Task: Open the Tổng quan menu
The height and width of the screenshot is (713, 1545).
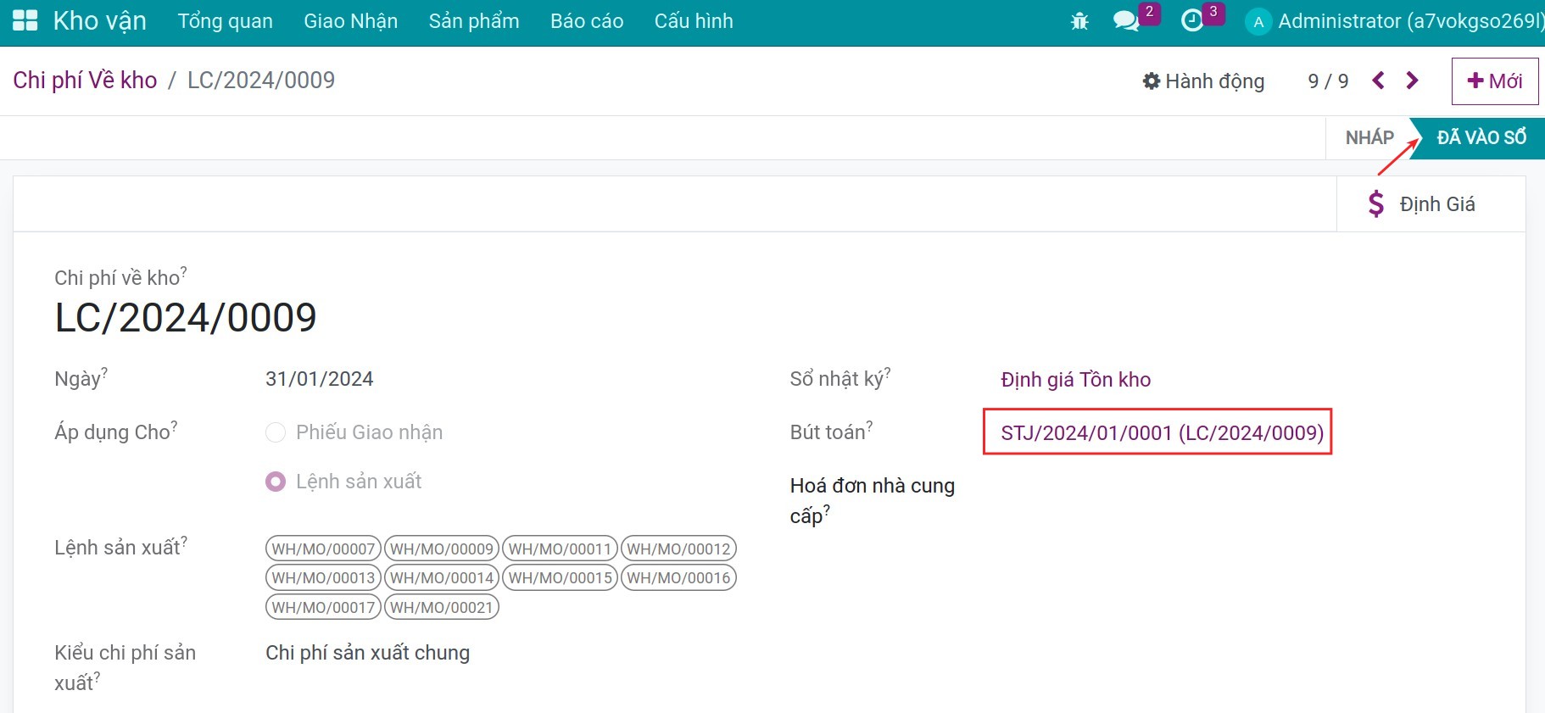Action: click(226, 21)
